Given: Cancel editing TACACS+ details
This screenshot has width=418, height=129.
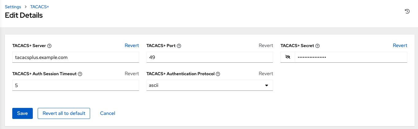Looking at the screenshot, I should pyautogui.click(x=108, y=113).
